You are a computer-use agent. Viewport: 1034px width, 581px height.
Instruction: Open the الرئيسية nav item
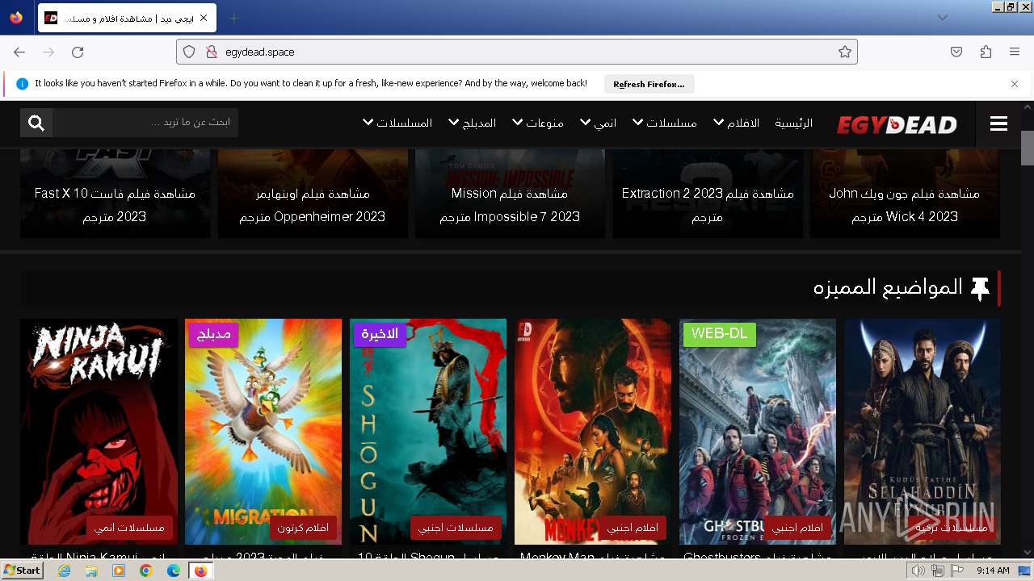[794, 123]
